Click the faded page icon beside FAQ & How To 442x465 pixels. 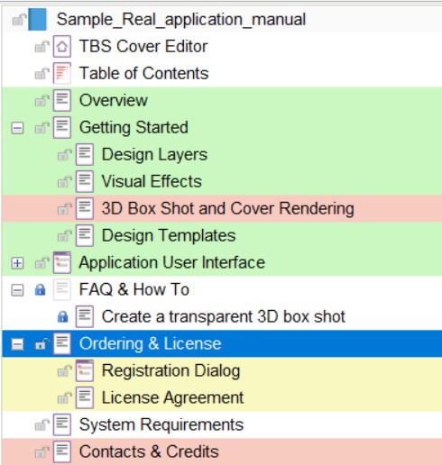62,289
